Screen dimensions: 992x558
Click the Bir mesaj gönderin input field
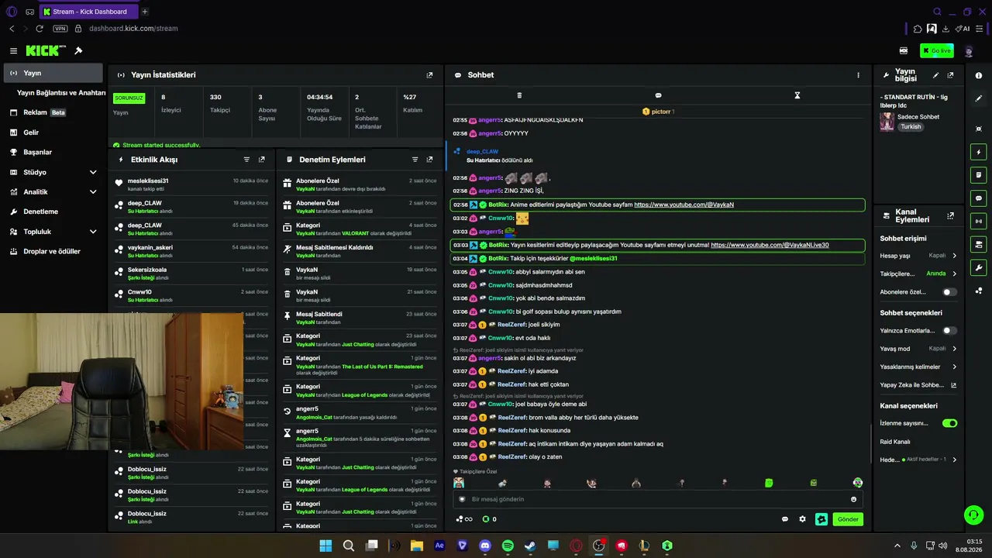658,499
